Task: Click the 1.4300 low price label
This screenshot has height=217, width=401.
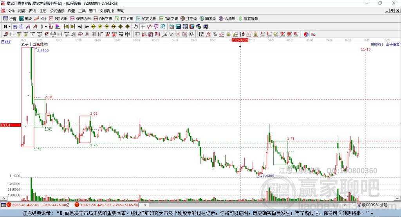Action: (269, 176)
